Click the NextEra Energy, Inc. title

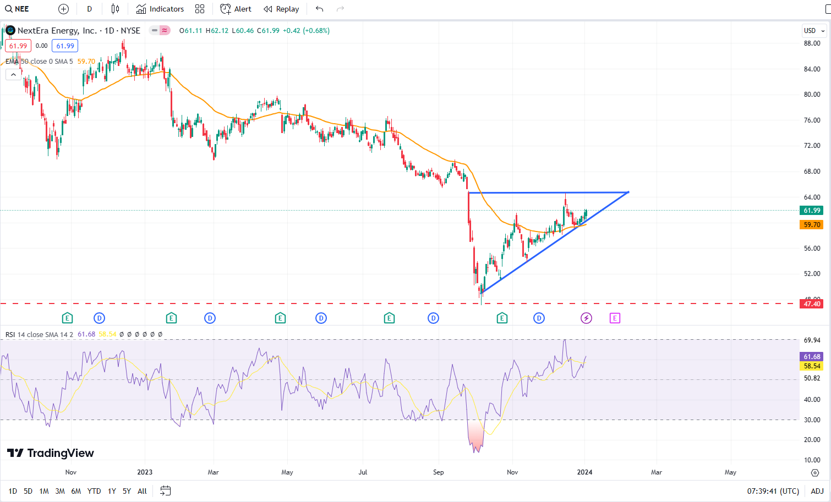pos(57,31)
